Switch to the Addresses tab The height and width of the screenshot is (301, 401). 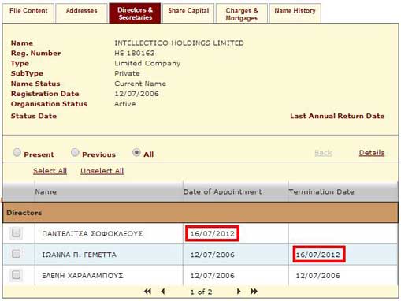click(x=82, y=13)
